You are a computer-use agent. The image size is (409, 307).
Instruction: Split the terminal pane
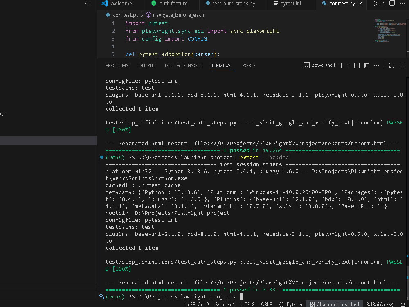tap(357, 65)
